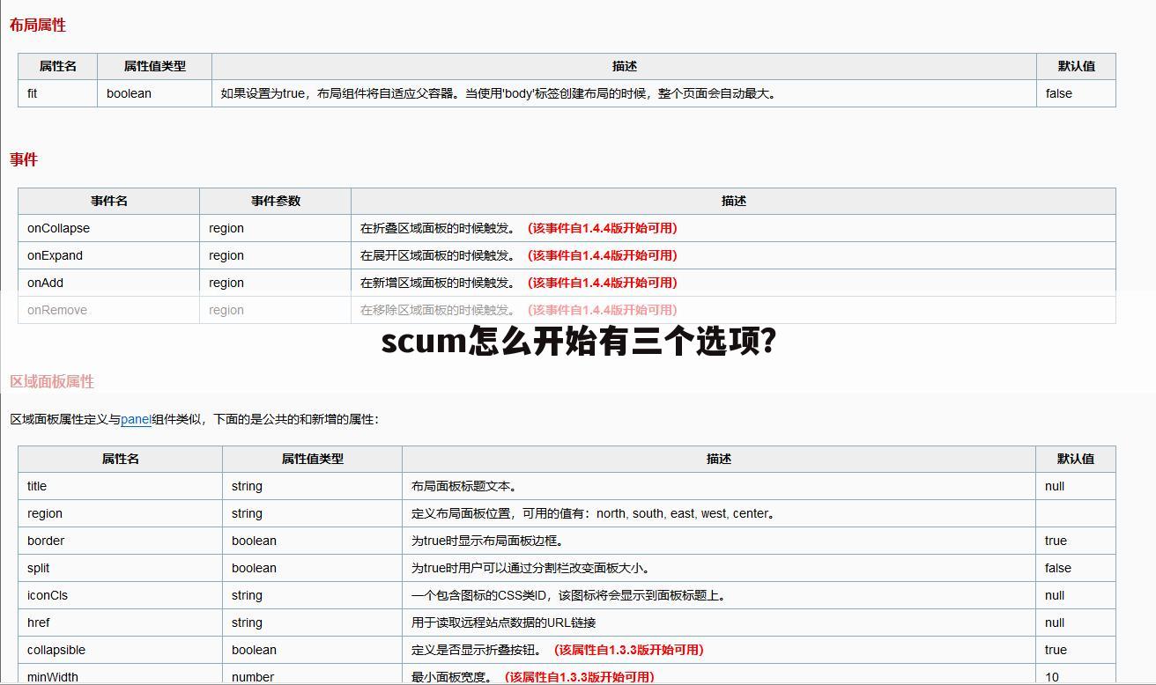The height and width of the screenshot is (685, 1156).
Task: Click split description about 分割栏改变面板大小
Action: 533,568
